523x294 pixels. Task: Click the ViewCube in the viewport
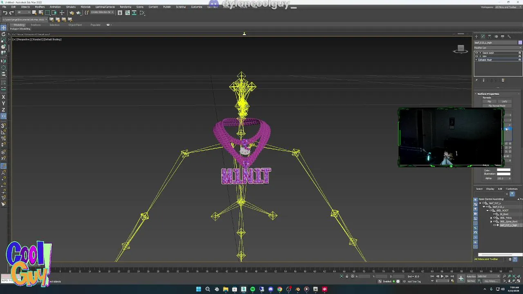(460, 49)
